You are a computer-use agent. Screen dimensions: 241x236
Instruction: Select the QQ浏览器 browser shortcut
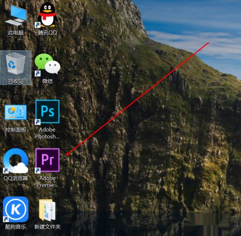16,161
